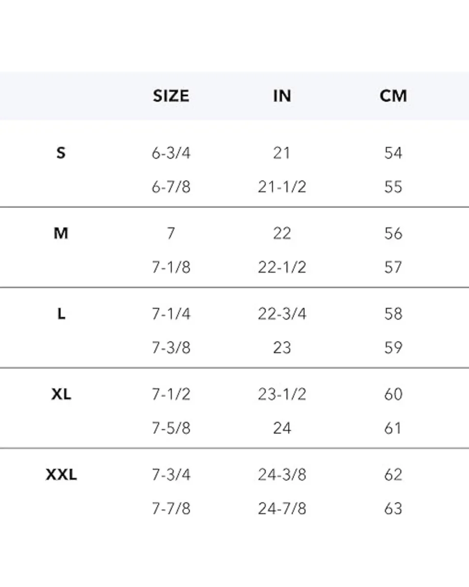Viewport: 469px width, 587px height.
Task: Select the M size row label
Action: (61, 233)
